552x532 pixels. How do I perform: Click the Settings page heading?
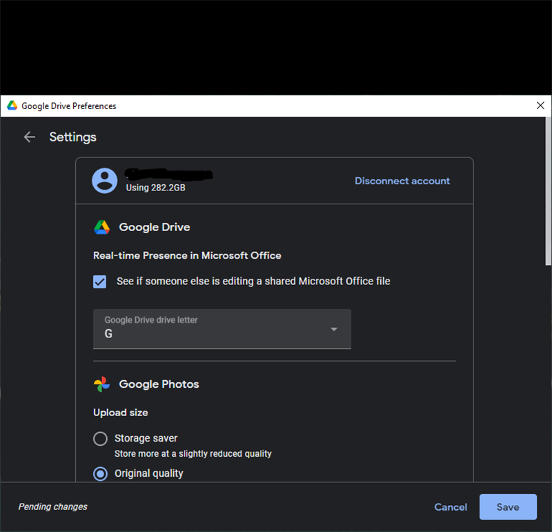72,137
